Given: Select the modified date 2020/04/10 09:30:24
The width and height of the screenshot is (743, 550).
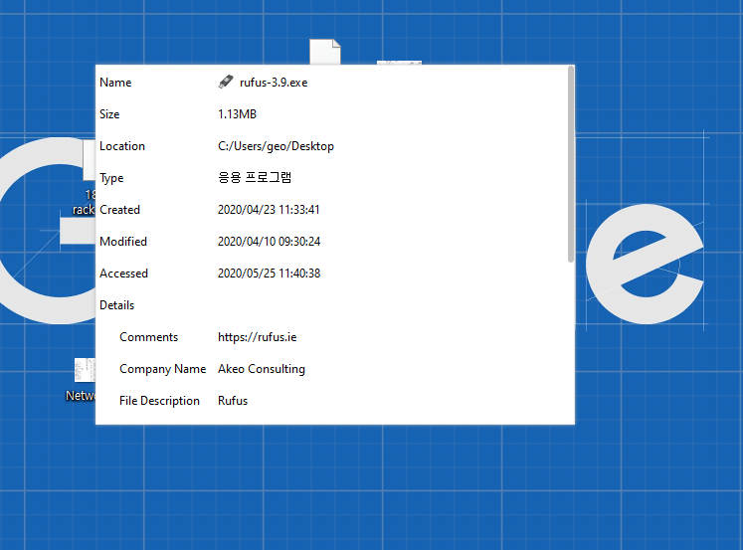Looking at the screenshot, I should click(x=269, y=242).
